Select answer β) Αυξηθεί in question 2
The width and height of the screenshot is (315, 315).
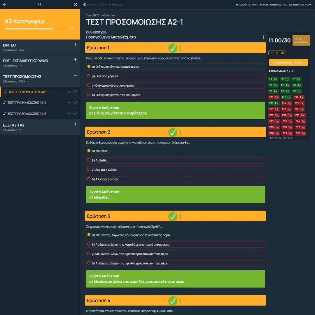pyautogui.click(x=175, y=160)
